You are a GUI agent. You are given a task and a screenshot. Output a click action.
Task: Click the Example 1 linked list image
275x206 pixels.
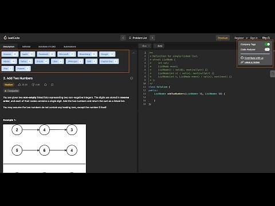pos(44,148)
